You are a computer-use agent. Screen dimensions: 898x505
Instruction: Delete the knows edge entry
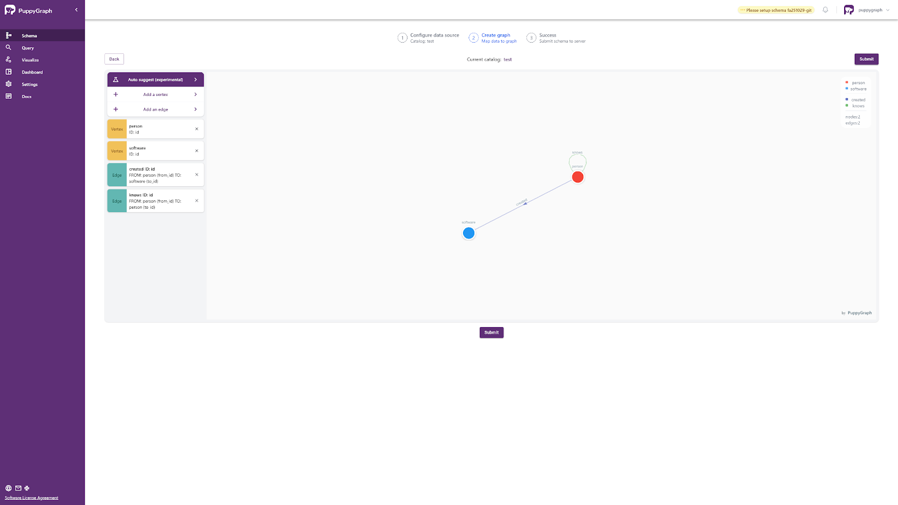point(196,201)
